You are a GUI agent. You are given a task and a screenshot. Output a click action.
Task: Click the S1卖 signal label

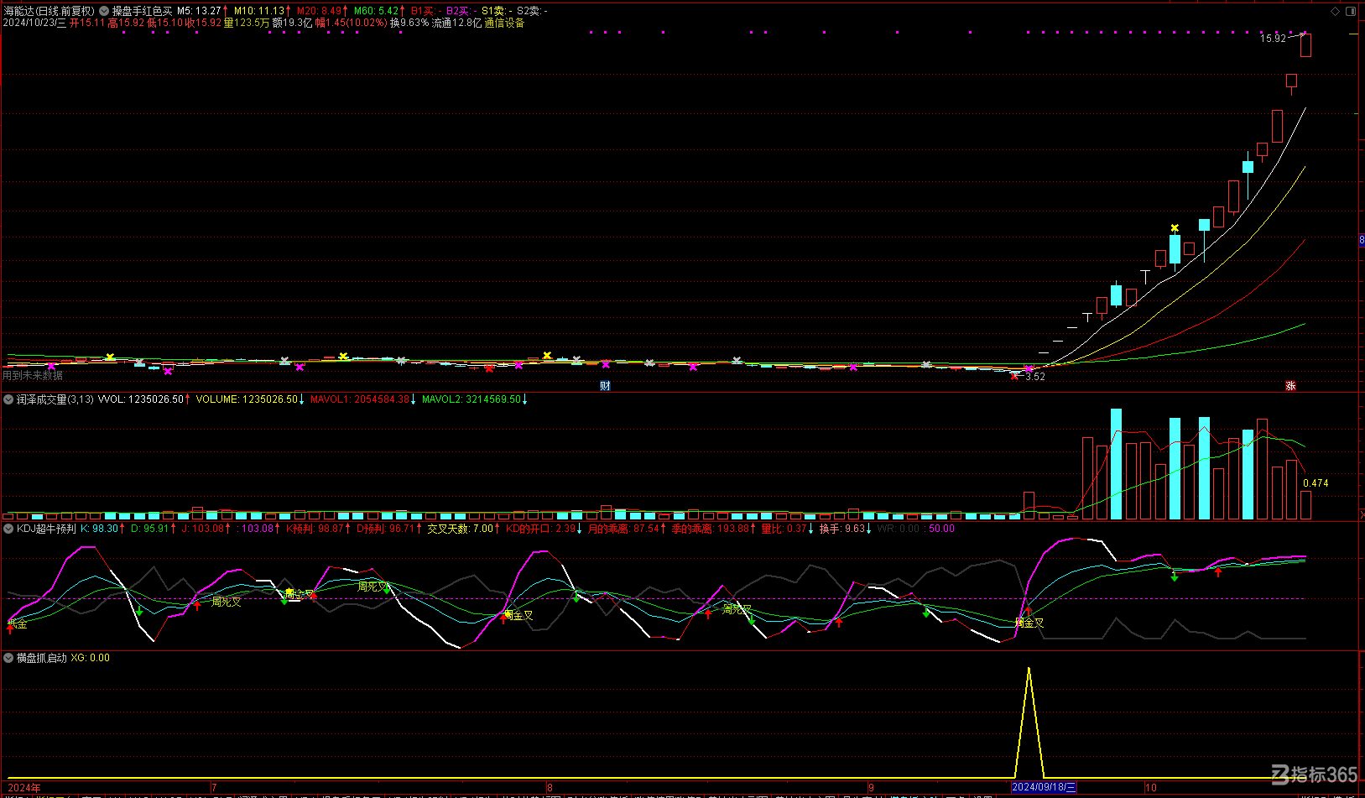(496, 11)
